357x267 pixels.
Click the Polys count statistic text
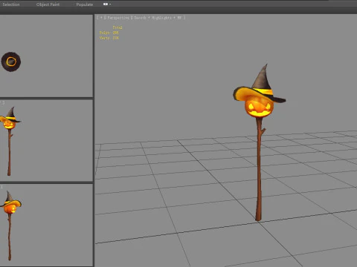tap(109, 33)
